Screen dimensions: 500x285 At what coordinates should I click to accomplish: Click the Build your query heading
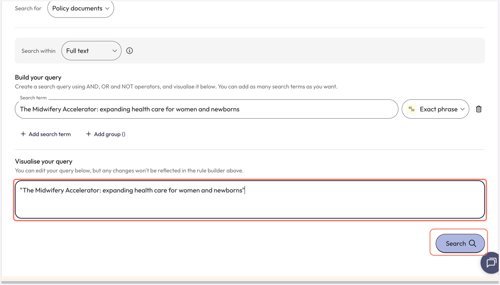pyautogui.click(x=38, y=77)
